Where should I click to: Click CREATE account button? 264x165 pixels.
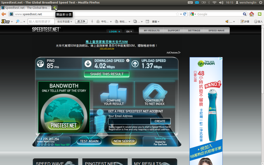point(160,121)
